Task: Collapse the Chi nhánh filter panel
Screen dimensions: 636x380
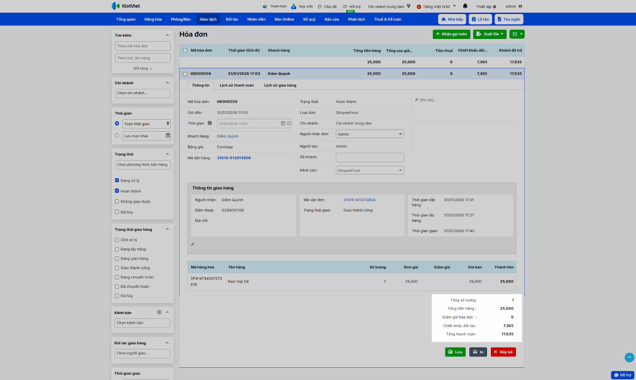Action: click(x=167, y=83)
